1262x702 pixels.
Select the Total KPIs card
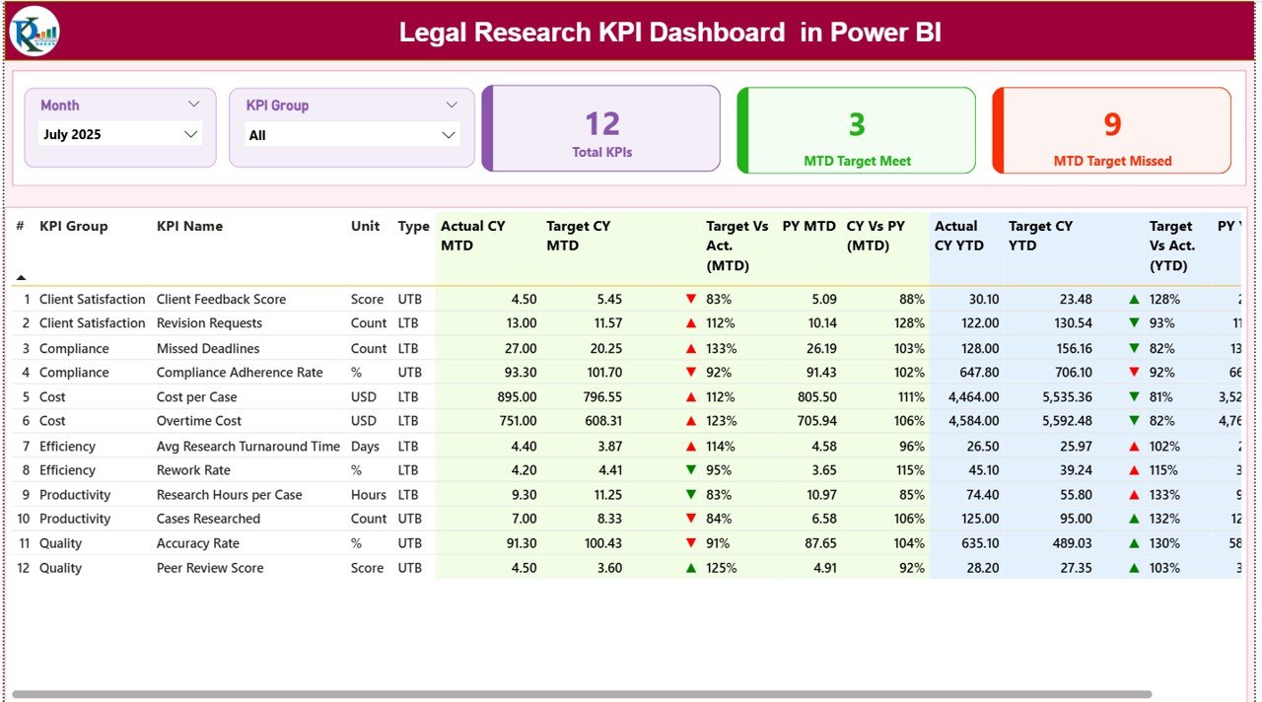click(601, 129)
